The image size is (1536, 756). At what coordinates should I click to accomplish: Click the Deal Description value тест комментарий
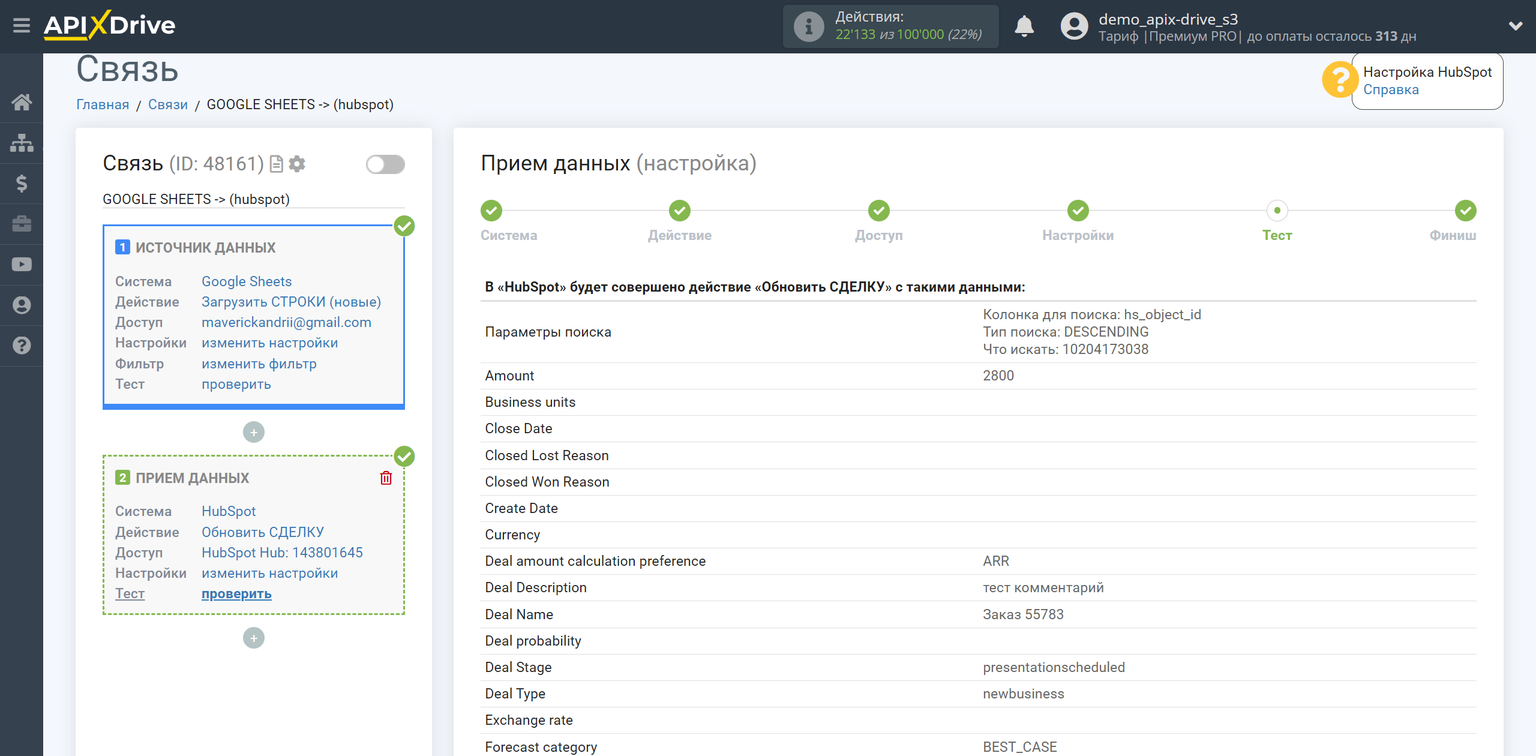(x=1043, y=587)
